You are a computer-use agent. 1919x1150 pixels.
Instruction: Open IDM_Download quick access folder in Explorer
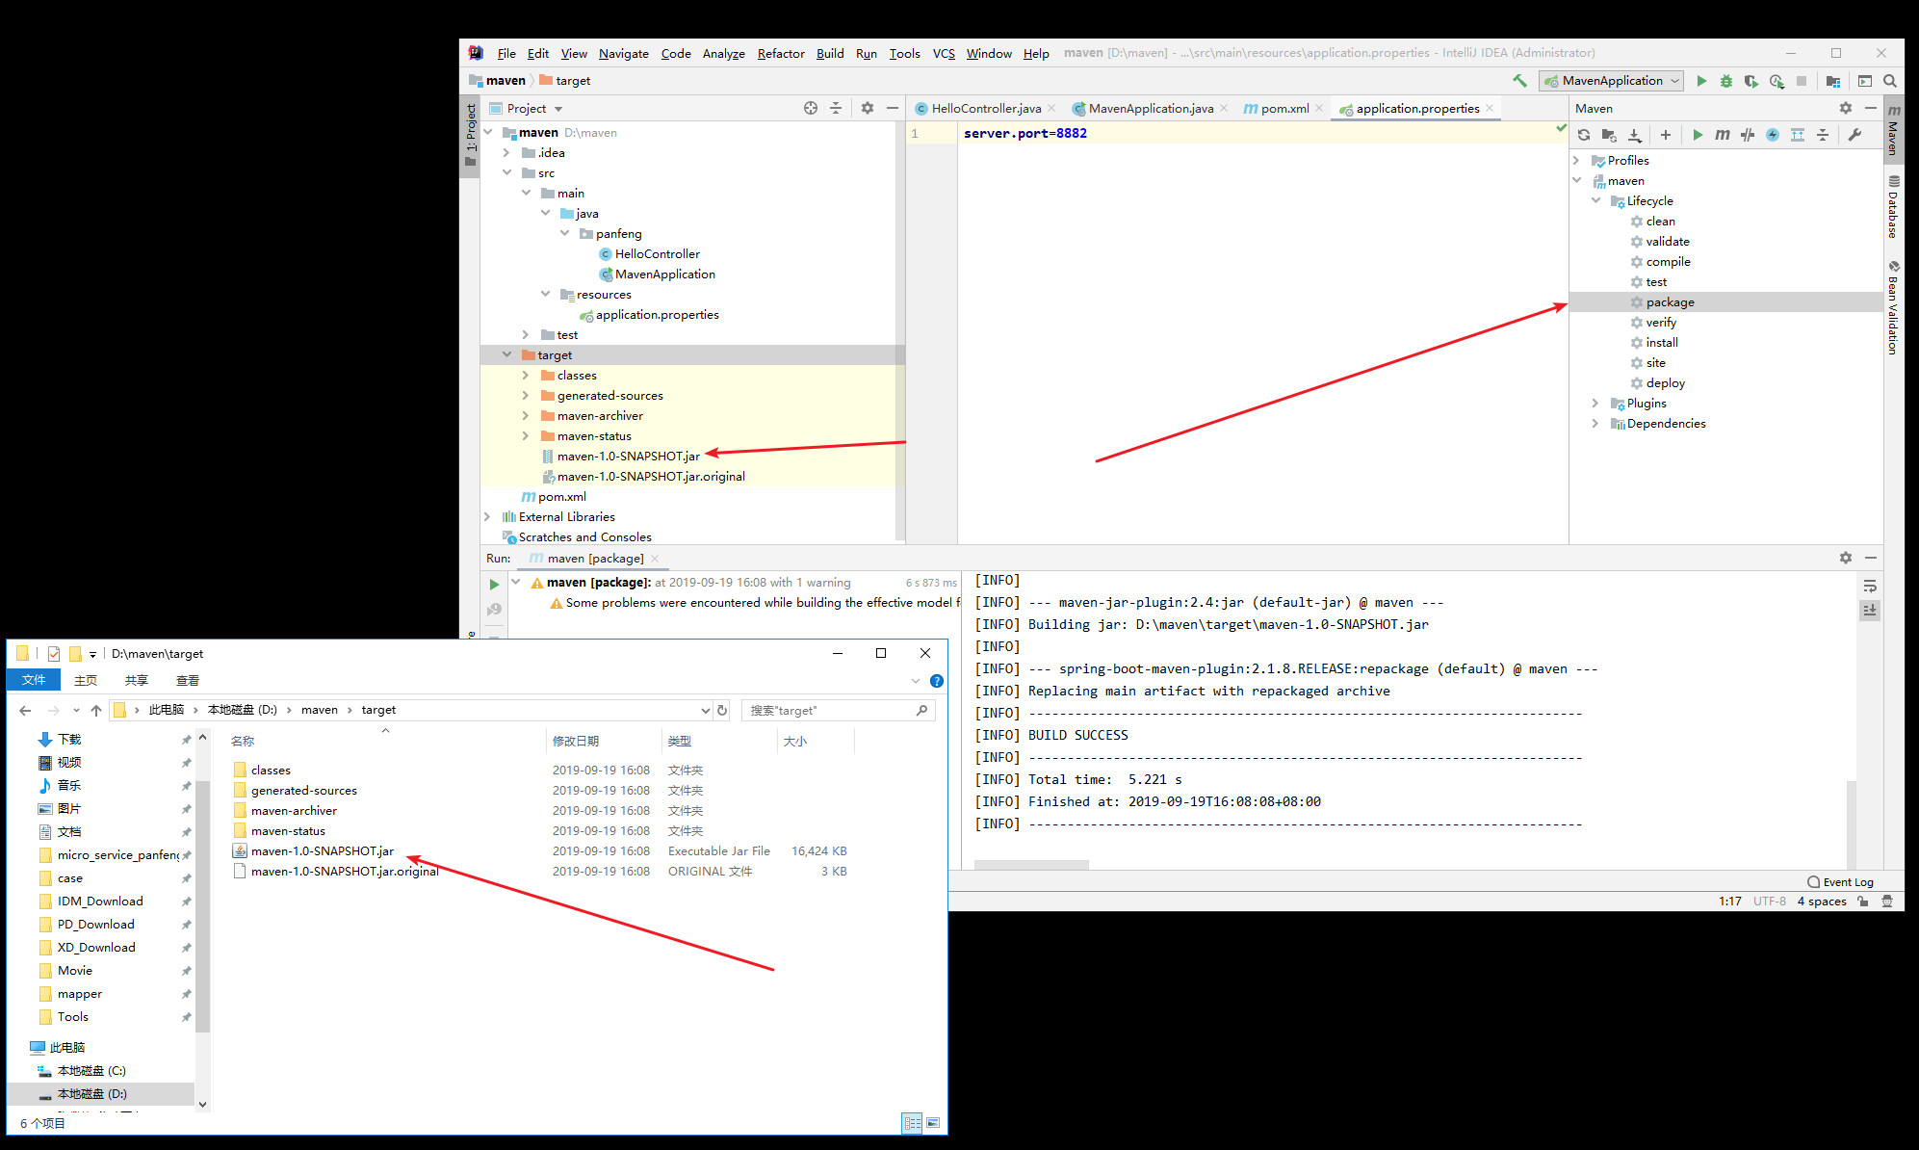pos(100,901)
